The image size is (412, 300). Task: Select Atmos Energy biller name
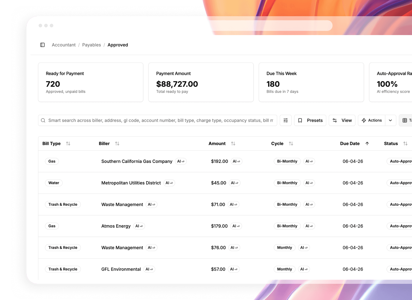coord(116,226)
